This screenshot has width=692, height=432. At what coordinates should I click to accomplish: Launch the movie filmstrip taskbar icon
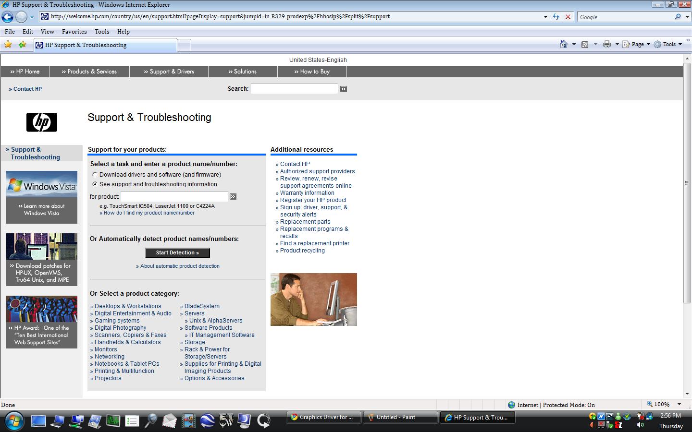188,421
